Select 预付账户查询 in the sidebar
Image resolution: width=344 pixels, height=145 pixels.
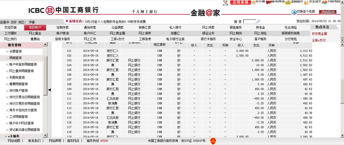pos(18,90)
